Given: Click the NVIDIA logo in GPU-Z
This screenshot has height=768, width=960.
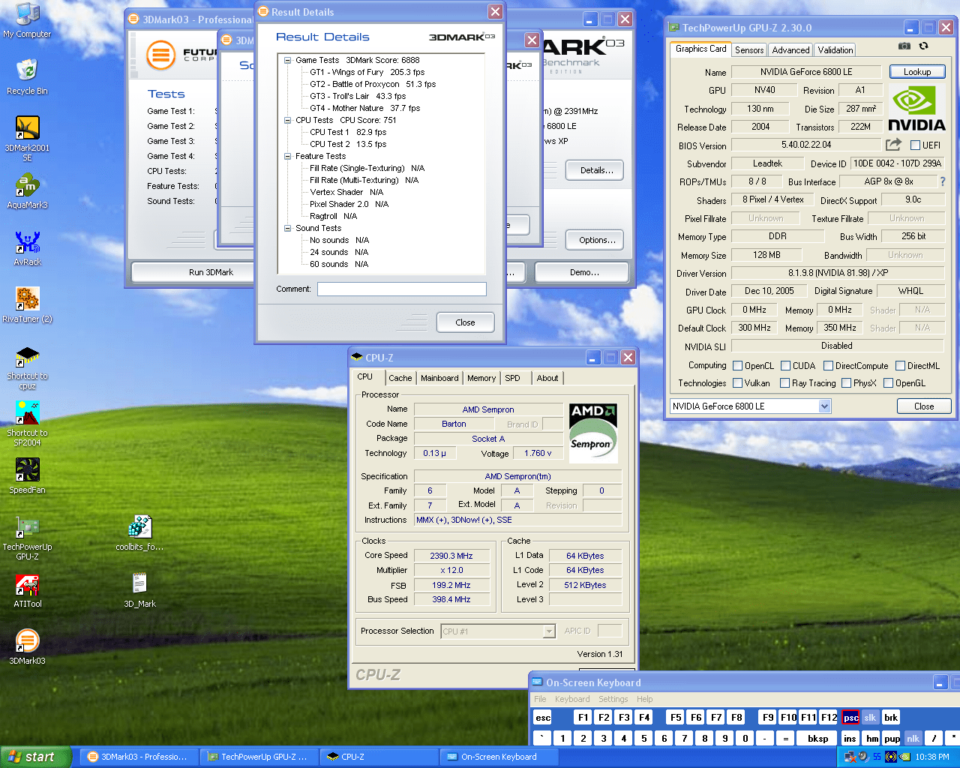Looking at the screenshot, I should [916, 108].
